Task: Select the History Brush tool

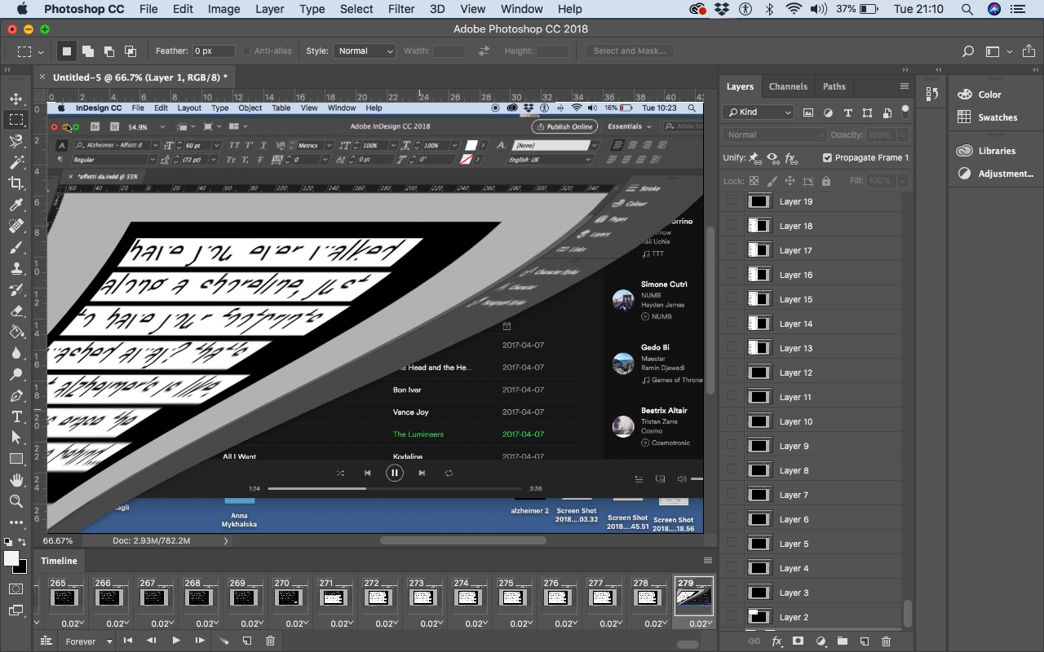Action: 16,289
